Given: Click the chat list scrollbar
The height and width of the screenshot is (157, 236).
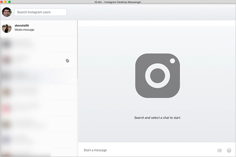Looking at the screenshot, I should 77,50.
